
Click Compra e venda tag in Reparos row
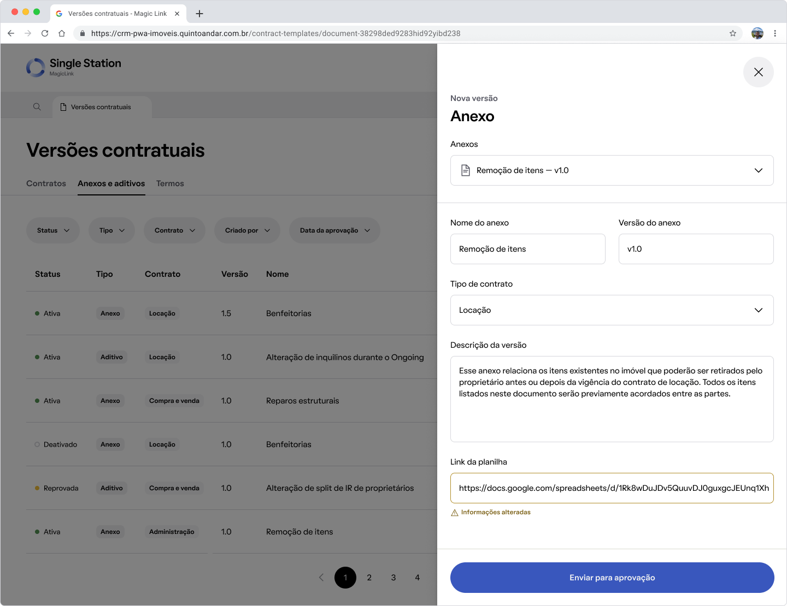pyautogui.click(x=174, y=401)
